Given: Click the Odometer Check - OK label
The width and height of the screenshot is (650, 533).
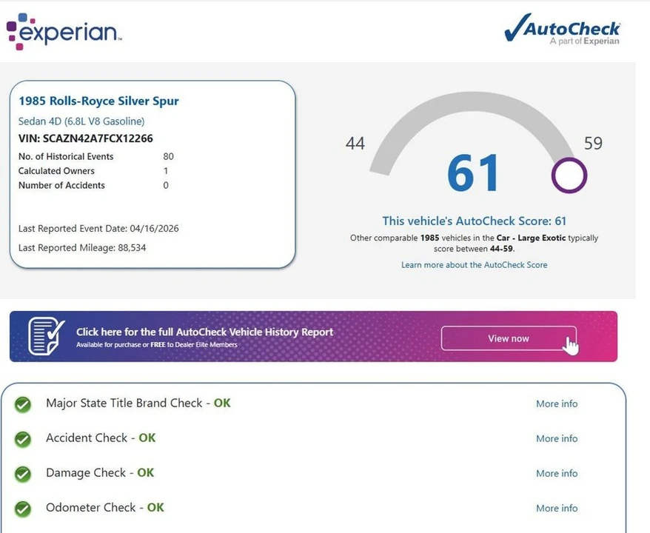Looking at the screenshot, I should 105,507.
